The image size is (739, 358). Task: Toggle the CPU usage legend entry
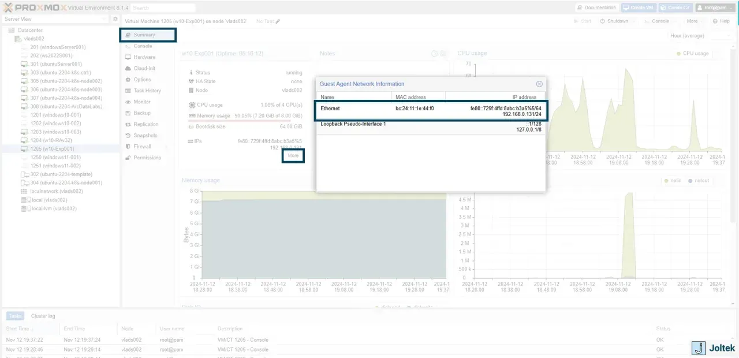[x=693, y=53]
